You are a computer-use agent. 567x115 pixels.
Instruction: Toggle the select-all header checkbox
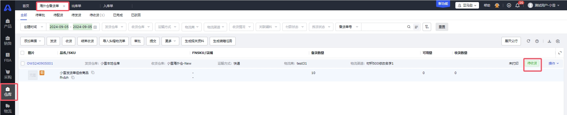22,53
